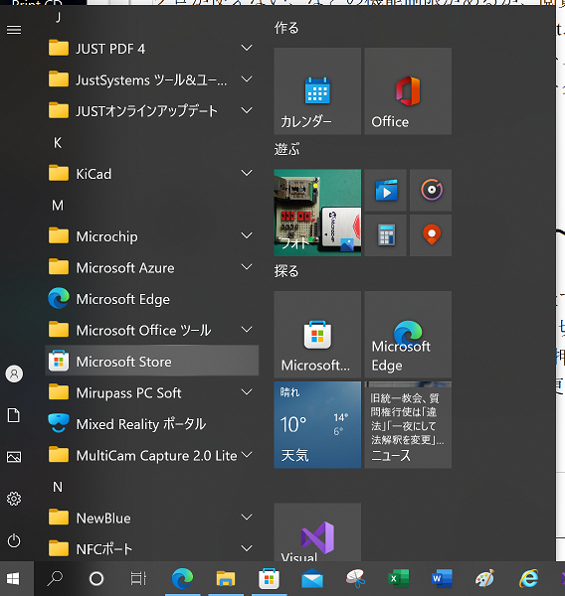Open Settings gear in start sidebar
The width and height of the screenshot is (565, 596).
tap(14, 499)
